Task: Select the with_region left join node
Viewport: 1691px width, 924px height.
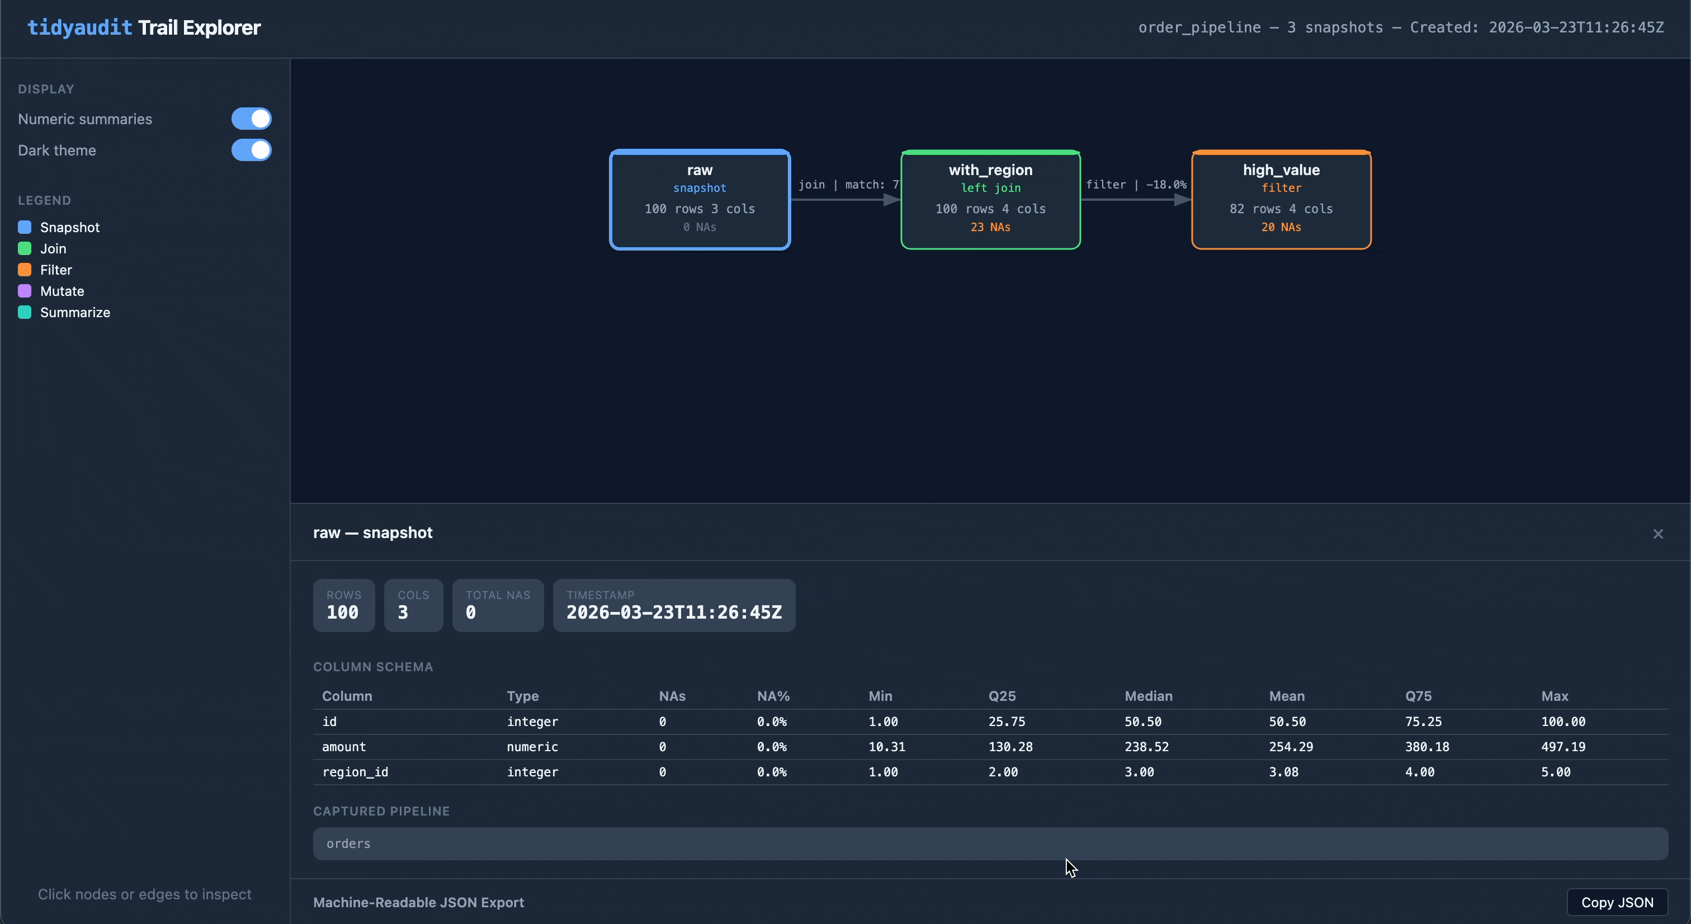Action: click(x=990, y=199)
